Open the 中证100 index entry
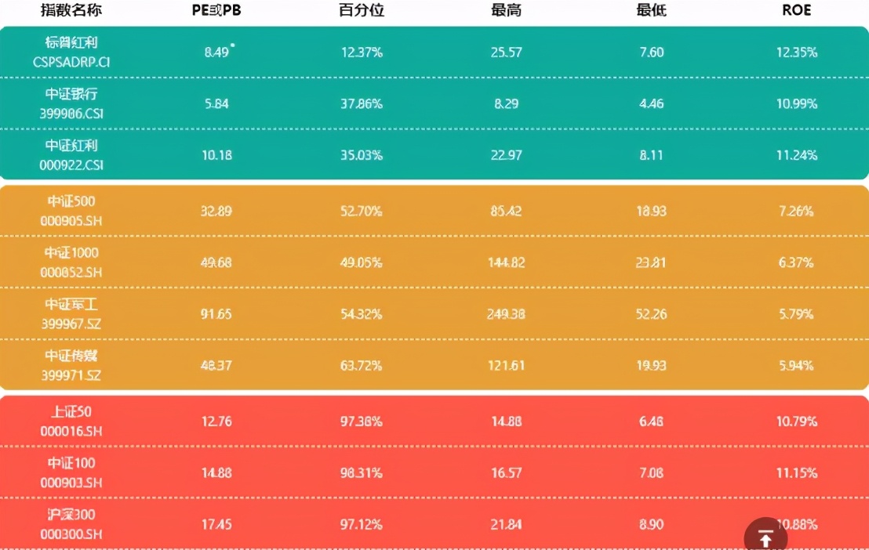Screen dimensions: 869x550 pyautogui.click(x=71, y=464)
